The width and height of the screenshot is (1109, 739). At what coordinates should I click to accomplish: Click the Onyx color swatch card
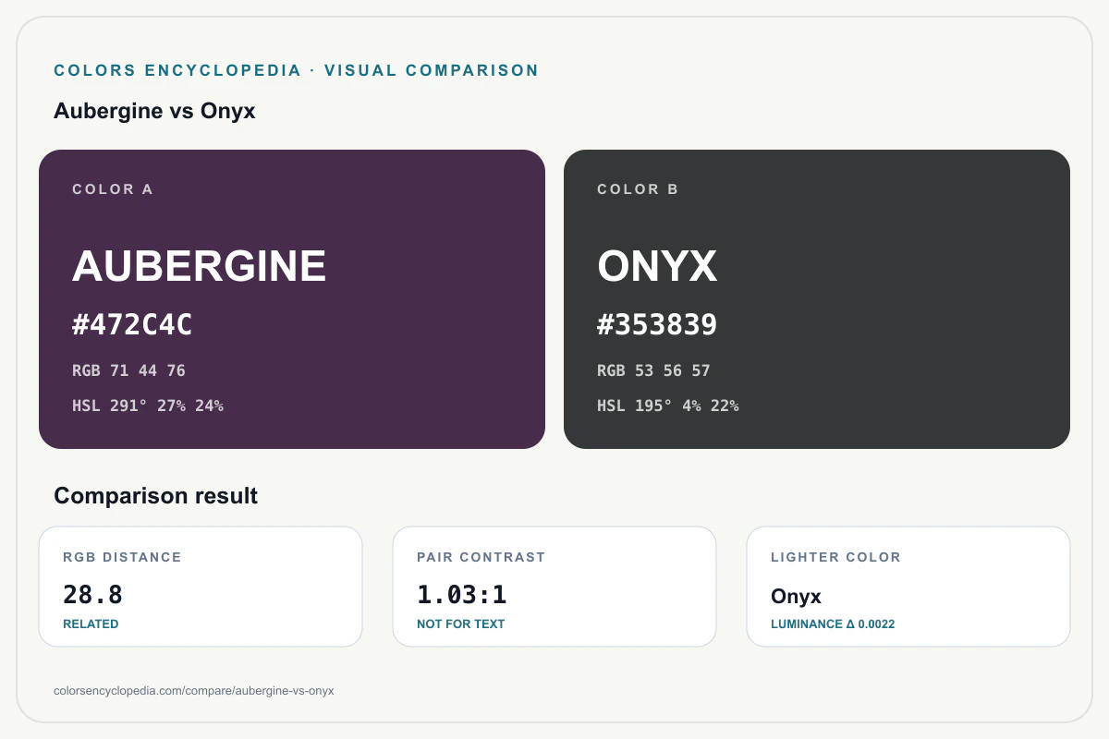pos(817,299)
